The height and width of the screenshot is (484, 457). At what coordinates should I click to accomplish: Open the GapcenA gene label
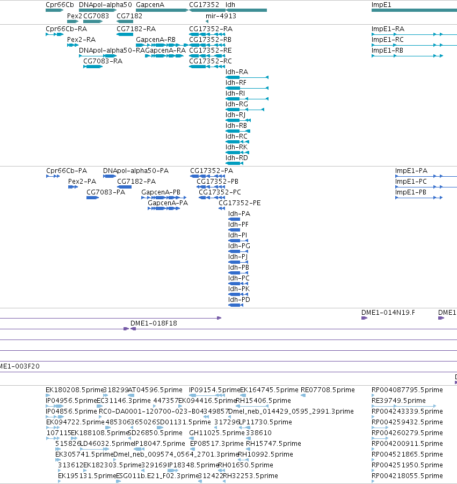pyautogui.click(x=150, y=5)
